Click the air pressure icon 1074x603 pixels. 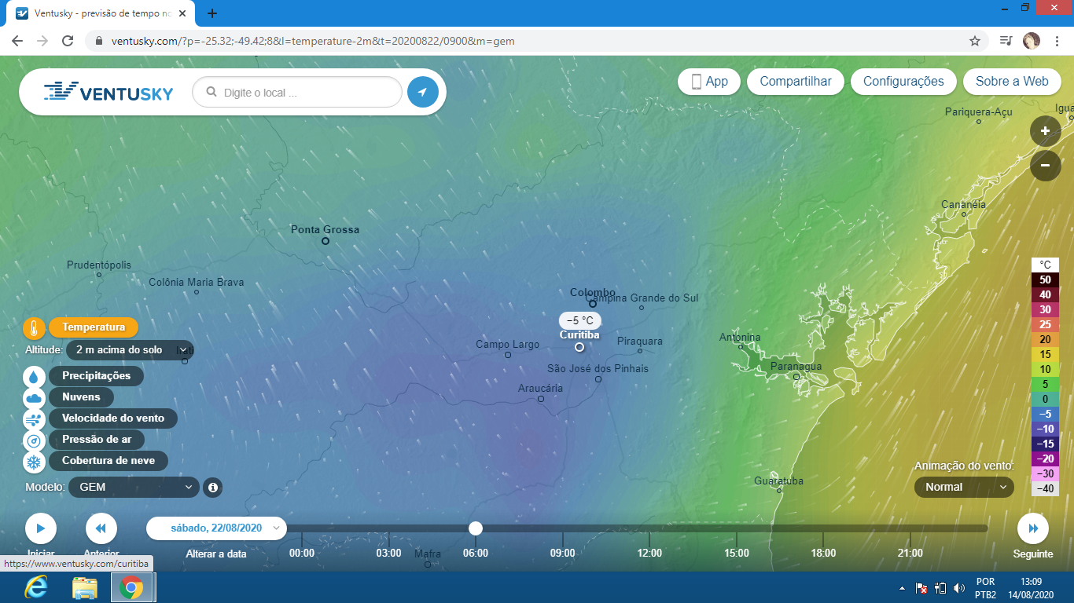35,440
